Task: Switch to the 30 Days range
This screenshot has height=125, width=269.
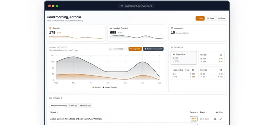Action: (210, 18)
